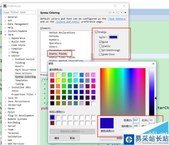
Task: Expand the Ant preferences node
Action: click(x=5, y=21)
